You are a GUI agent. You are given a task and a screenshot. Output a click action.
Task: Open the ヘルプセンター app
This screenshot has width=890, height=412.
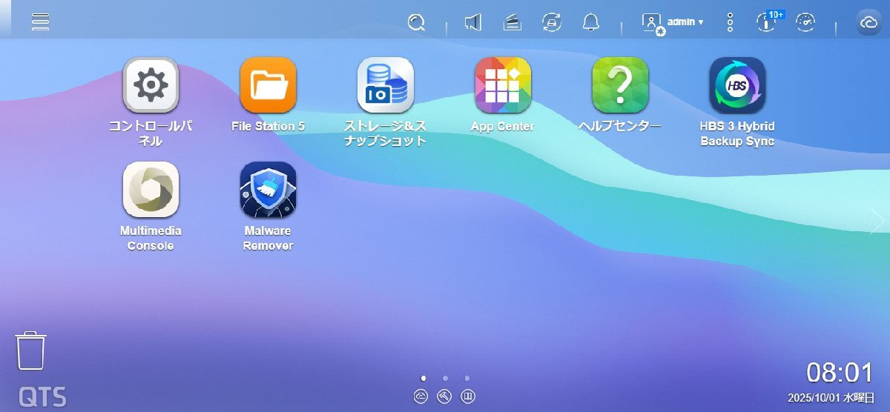pyautogui.click(x=620, y=85)
